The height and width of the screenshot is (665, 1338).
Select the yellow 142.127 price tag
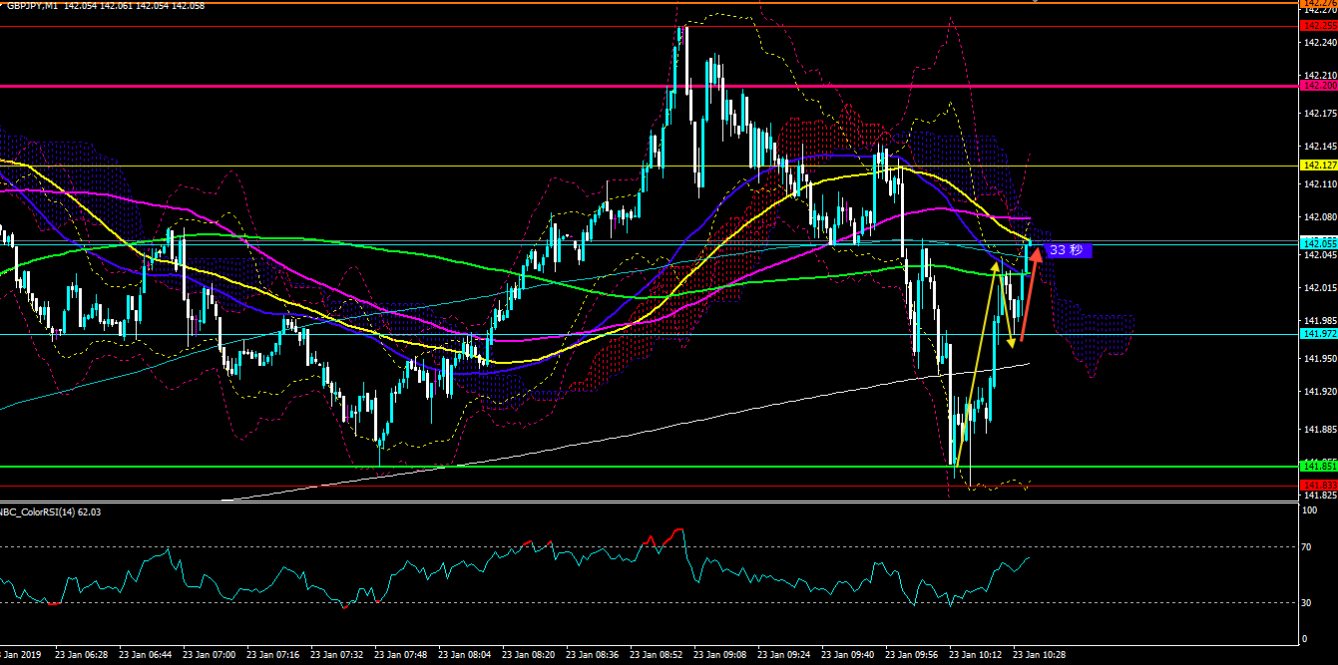tap(1319, 166)
